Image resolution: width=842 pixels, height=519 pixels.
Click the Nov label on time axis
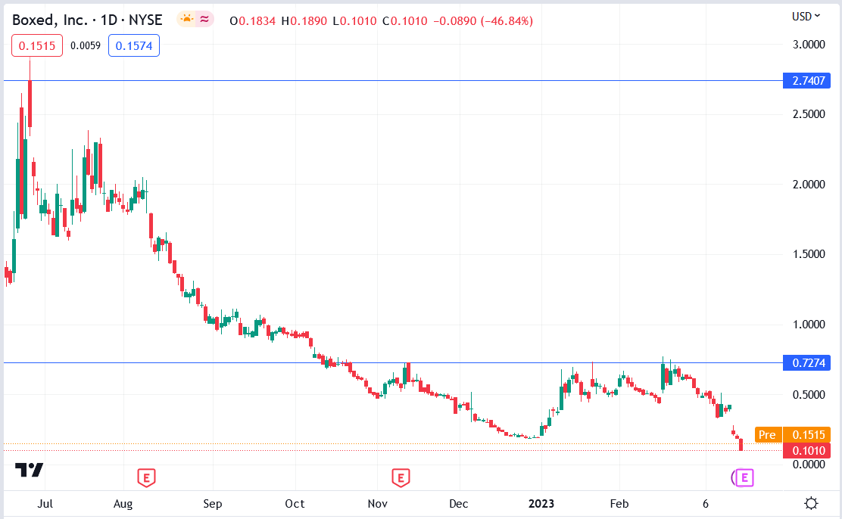tap(378, 503)
